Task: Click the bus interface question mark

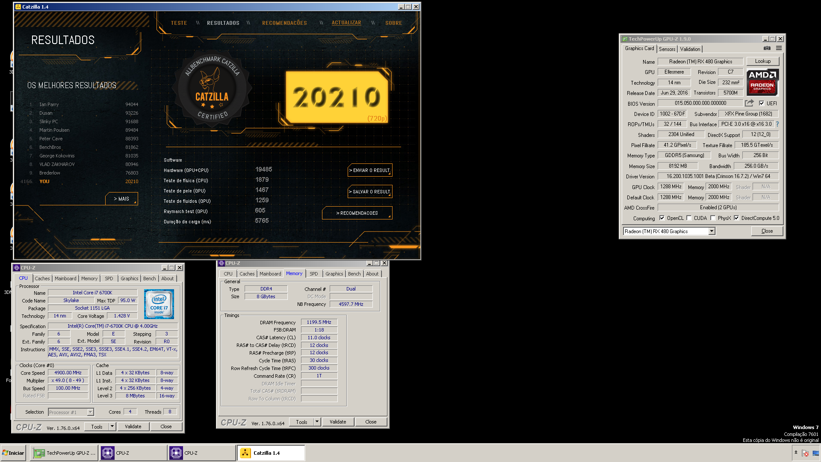Action: 777,124
